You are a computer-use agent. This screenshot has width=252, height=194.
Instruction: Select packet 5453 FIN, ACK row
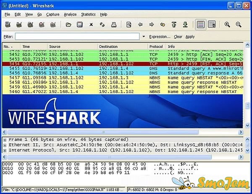pyautogui.click(x=123, y=59)
